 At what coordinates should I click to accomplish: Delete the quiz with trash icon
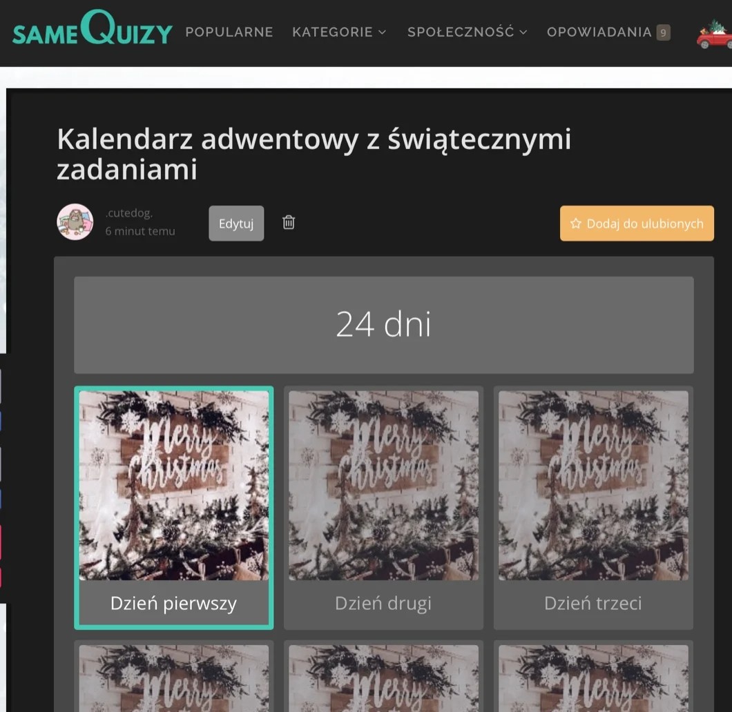click(x=289, y=222)
